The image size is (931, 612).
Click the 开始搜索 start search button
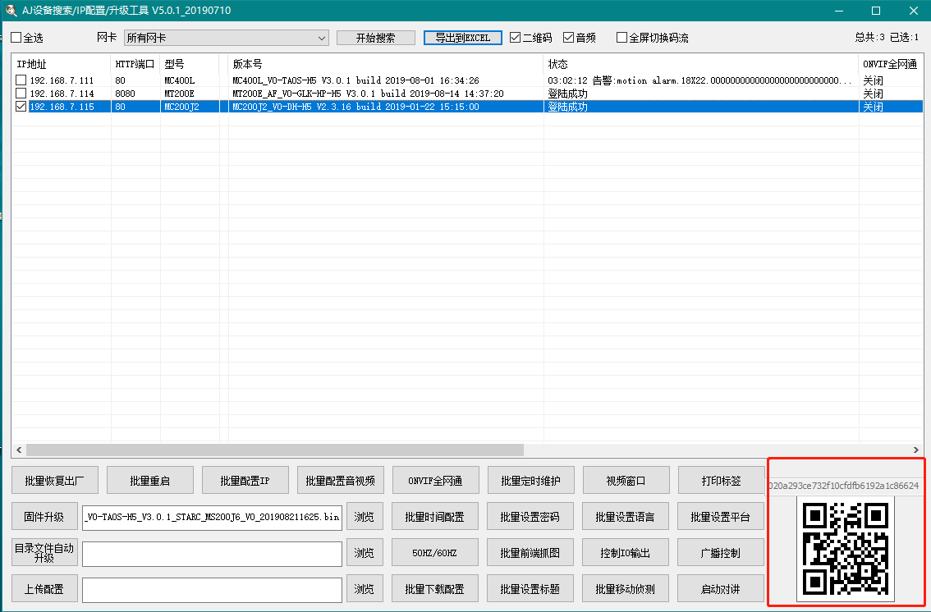pos(375,38)
